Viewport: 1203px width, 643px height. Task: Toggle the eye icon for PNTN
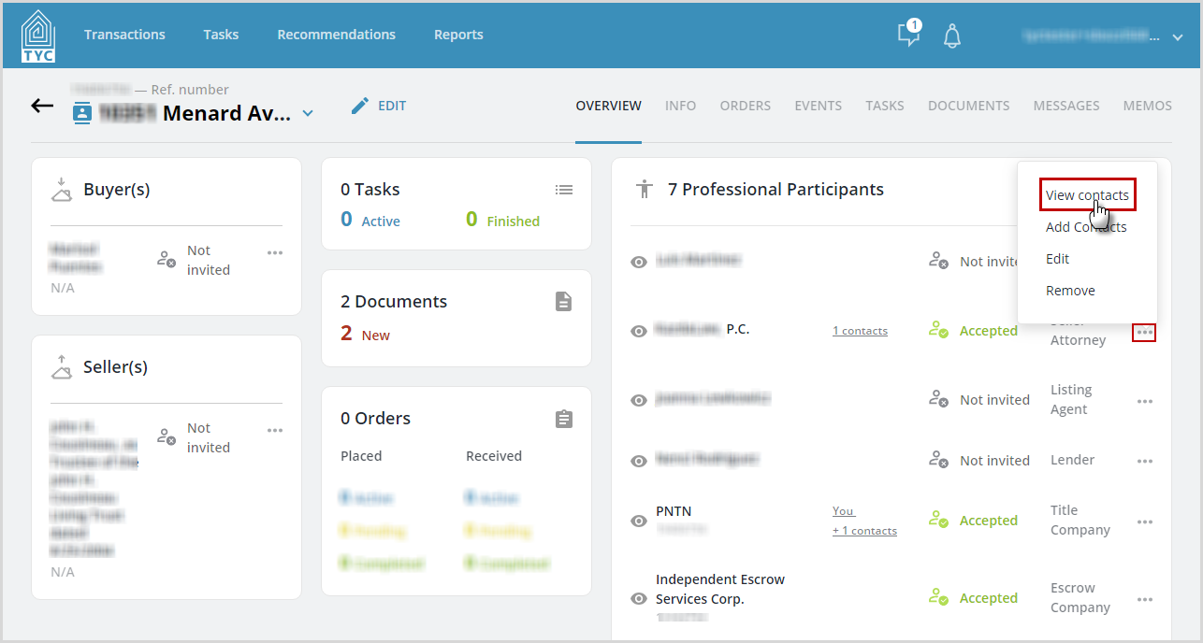pyautogui.click(x=639, y=522)
